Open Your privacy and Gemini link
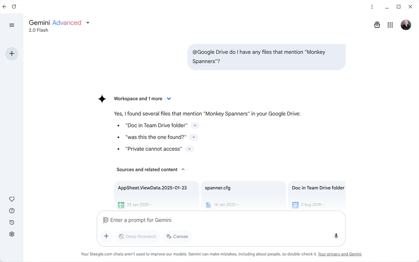This screenshot has width=419, height=262. pyautogui.click(x=340, y=254)
